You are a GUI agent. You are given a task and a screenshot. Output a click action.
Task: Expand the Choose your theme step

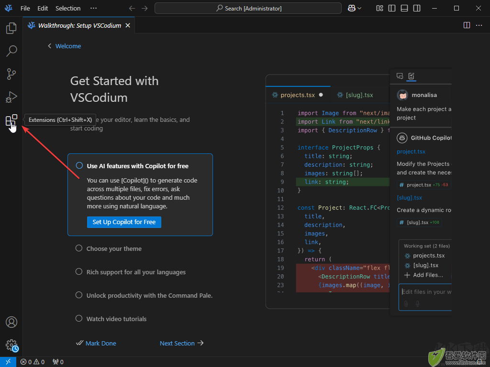tap(114, 248)
